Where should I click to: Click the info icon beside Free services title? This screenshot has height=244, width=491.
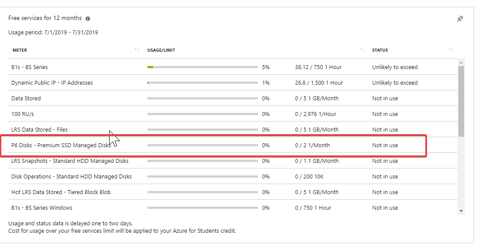(88, 19)
